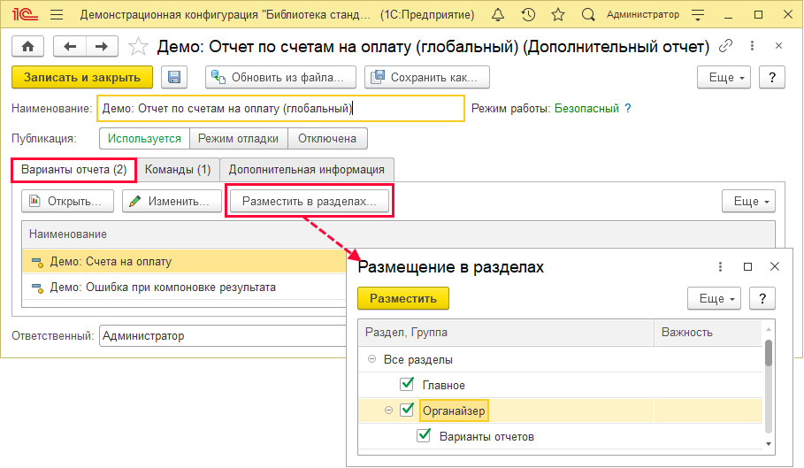This screenshot has height=468, width=804.
Task: Click Администратор user name in title bar
Action: [x=642, y=14]
